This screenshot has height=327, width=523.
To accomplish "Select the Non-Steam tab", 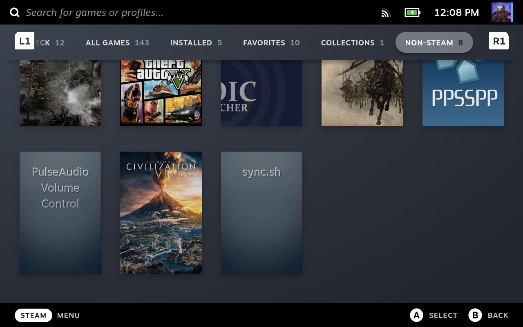I will 434,43.
